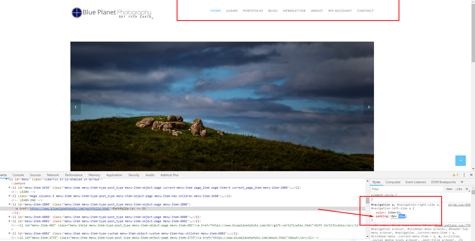The width and height of the screenshot is (475, 241).
Task: Click the back-to-top blue arrow button
Action: [x=461, y=161]
